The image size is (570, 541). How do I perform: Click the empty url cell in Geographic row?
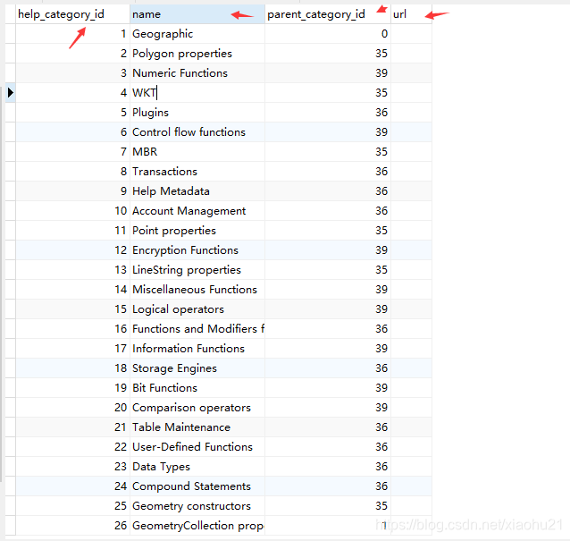click(412, 34)
